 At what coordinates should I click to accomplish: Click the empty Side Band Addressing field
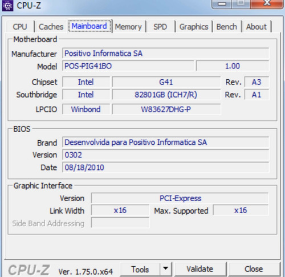(120, 223)
